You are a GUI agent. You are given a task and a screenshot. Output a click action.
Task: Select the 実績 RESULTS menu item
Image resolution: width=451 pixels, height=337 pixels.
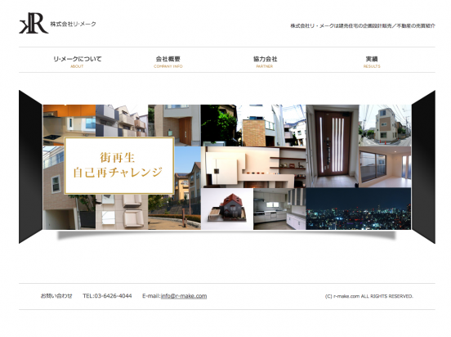(x=372, y=61)
